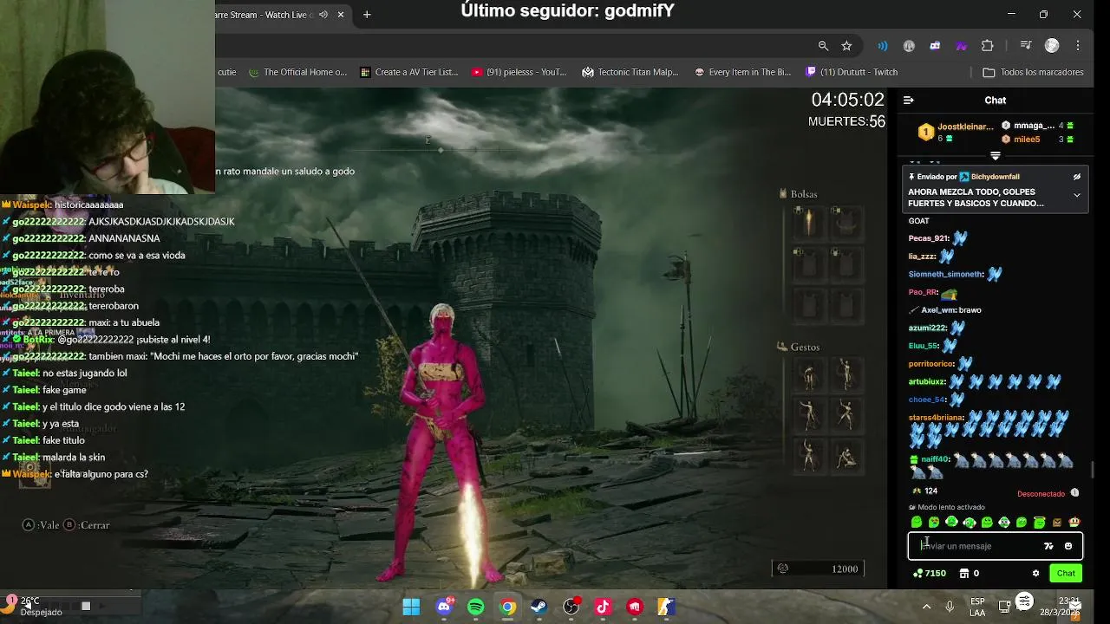The width and height of the screenshot is (1110, 624).
Task: Click the info icon next to Desconectado
Action: pos(1074,493)
